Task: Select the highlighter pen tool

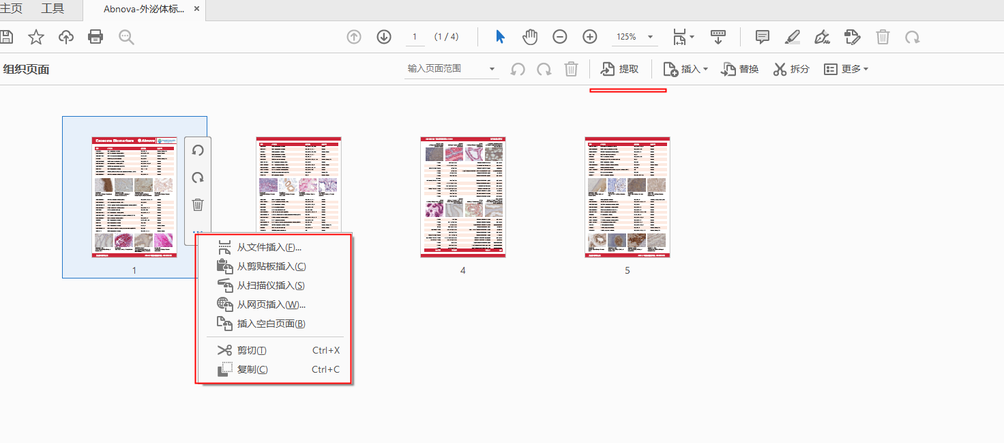Action: tap(792, 37)
